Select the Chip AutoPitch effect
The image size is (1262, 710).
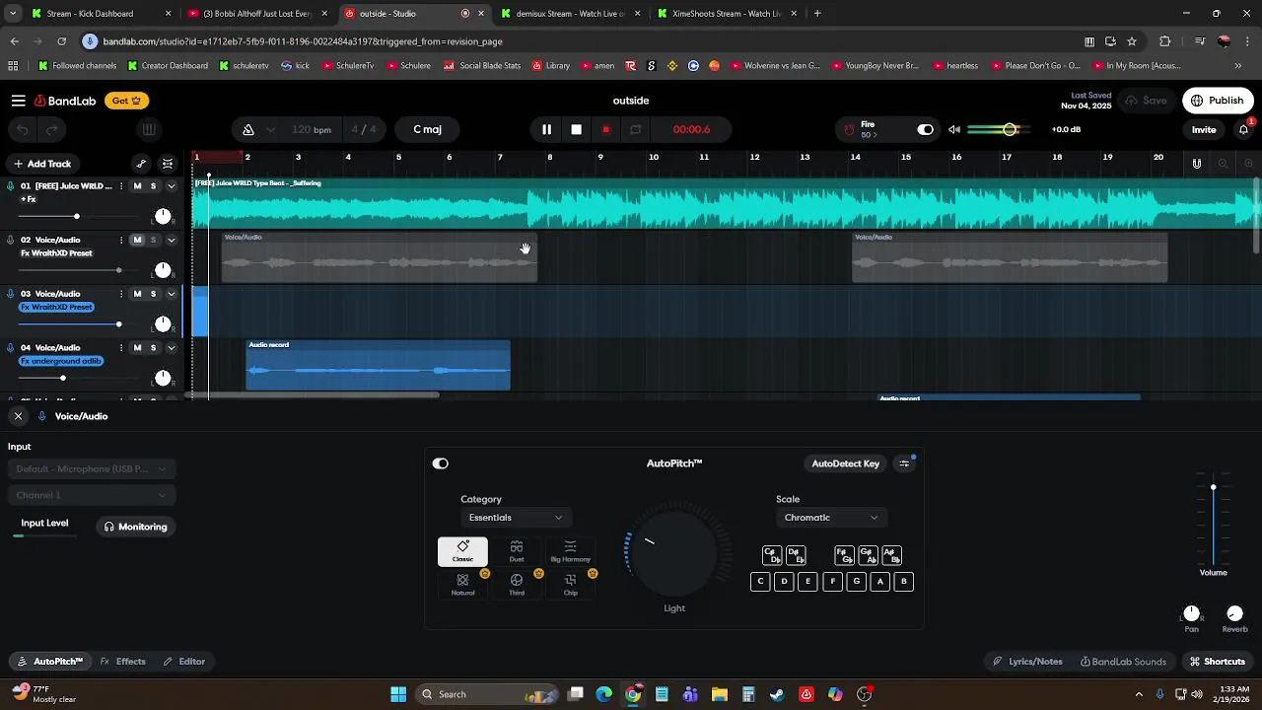coord(570,585)
